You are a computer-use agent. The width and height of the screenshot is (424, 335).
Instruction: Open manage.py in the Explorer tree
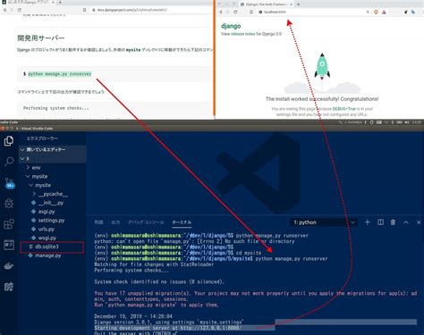click(x=53, y=255)
